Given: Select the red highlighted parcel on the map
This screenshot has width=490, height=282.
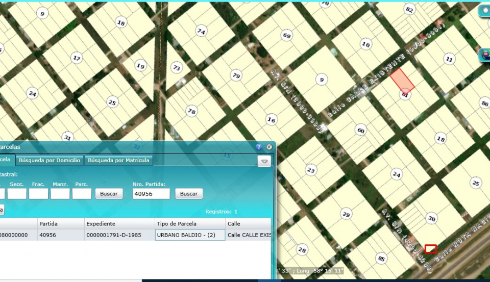Looking at the screenshot, I should click(402, 80).
